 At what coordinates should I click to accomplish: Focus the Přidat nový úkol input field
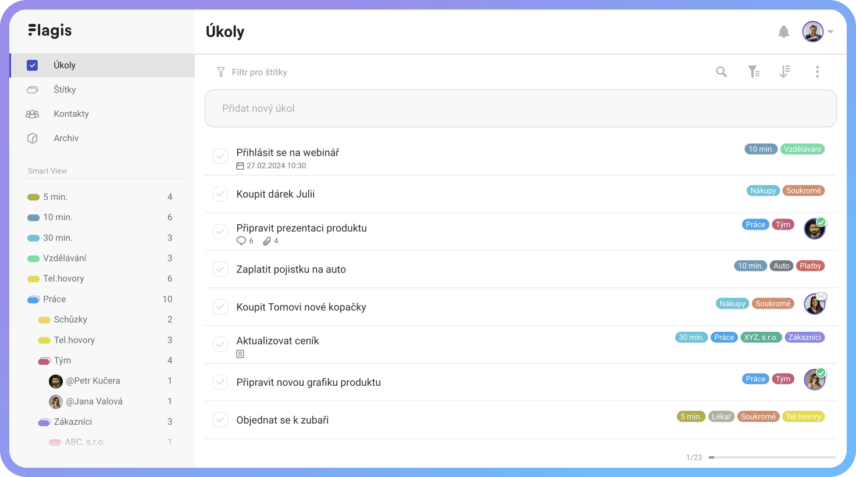coord(520,109)
